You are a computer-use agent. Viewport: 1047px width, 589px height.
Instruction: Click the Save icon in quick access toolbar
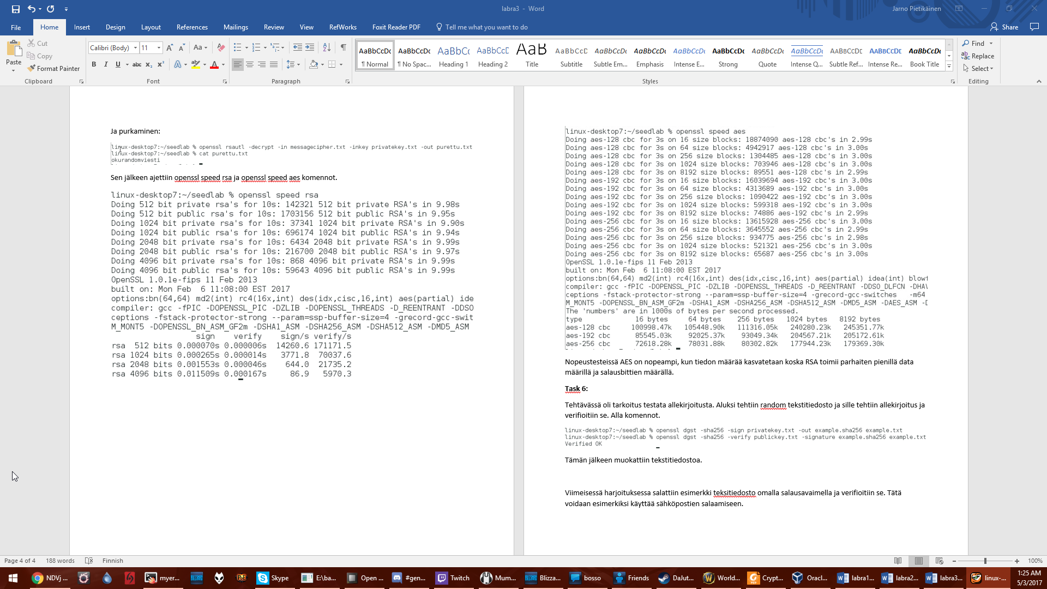coord(15,9)
